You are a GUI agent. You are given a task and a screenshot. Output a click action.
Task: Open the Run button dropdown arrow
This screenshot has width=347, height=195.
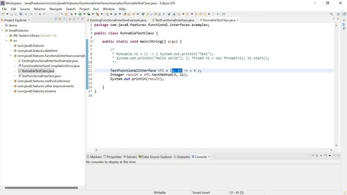tap(85, 14)
